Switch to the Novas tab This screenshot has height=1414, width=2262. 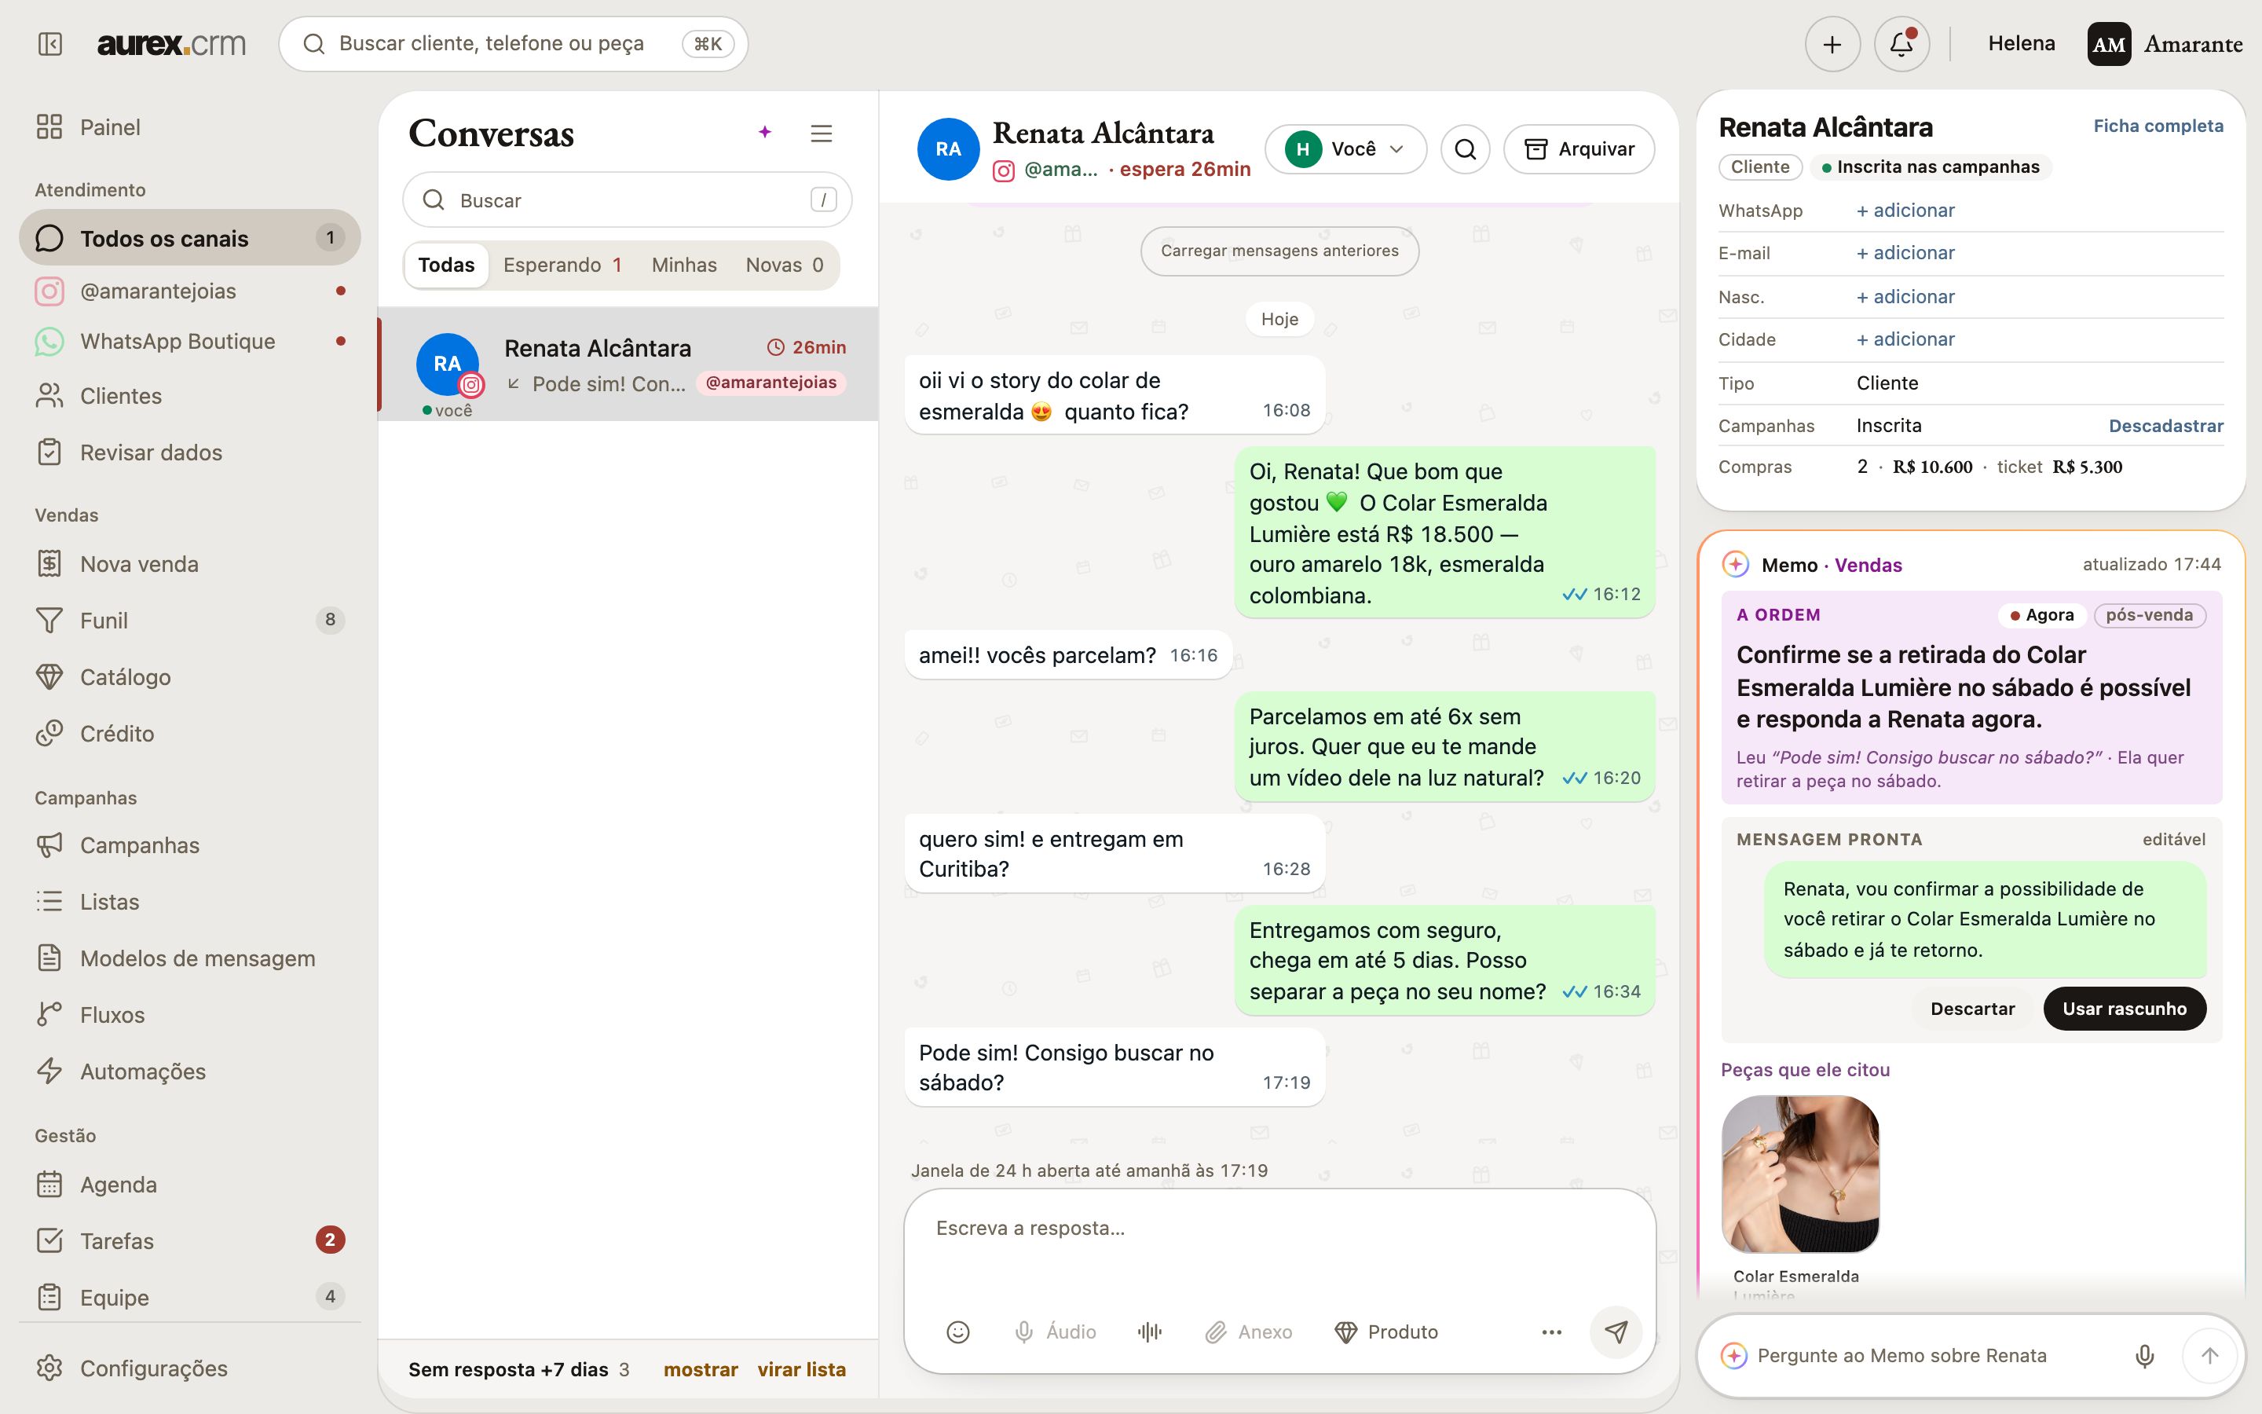(784, 265)
